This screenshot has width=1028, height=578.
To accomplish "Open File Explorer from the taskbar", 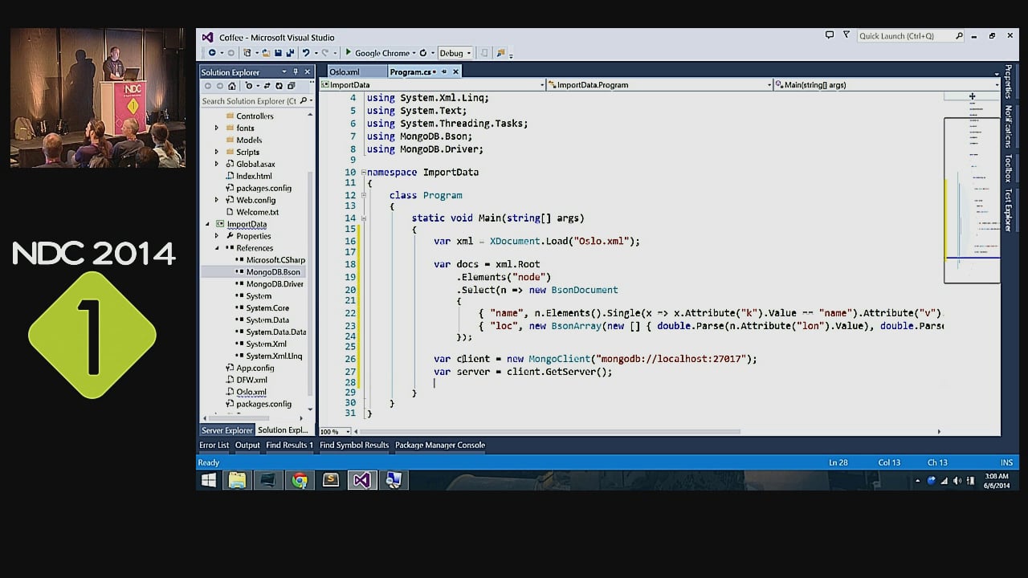I will pos(238,480).
